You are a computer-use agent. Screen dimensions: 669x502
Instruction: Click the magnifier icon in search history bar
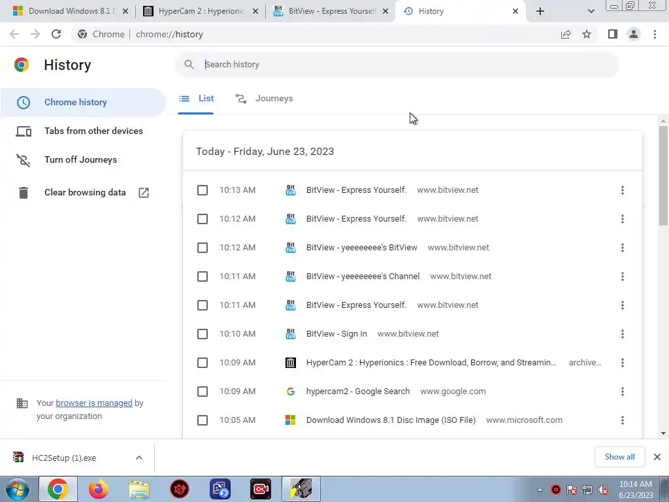189,65
